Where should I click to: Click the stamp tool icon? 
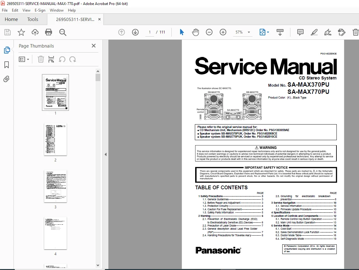tap(341, 32)
